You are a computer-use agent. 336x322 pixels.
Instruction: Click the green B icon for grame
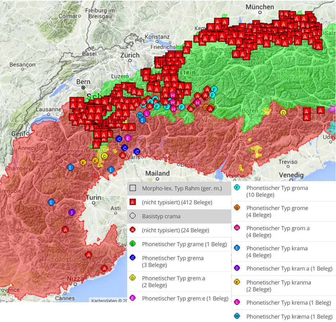click(133, 244)
